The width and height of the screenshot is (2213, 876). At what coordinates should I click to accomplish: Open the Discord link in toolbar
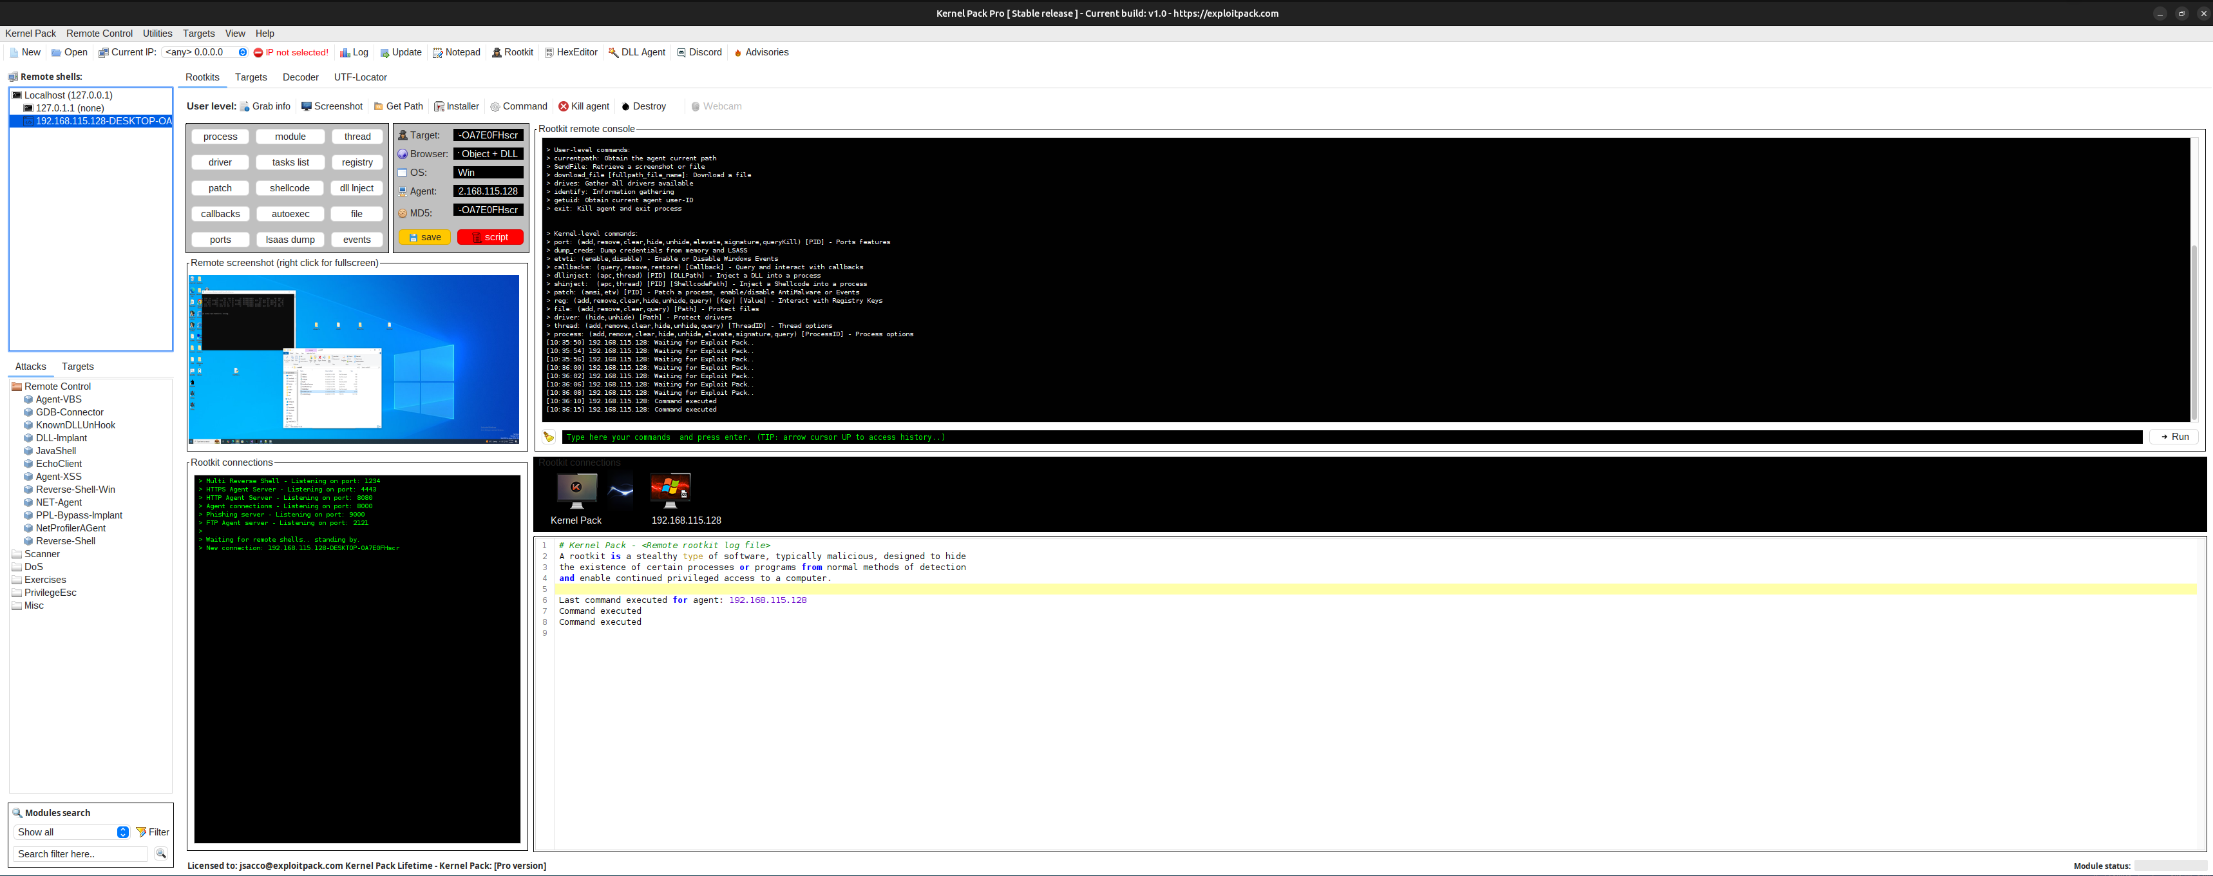point(699,52)
